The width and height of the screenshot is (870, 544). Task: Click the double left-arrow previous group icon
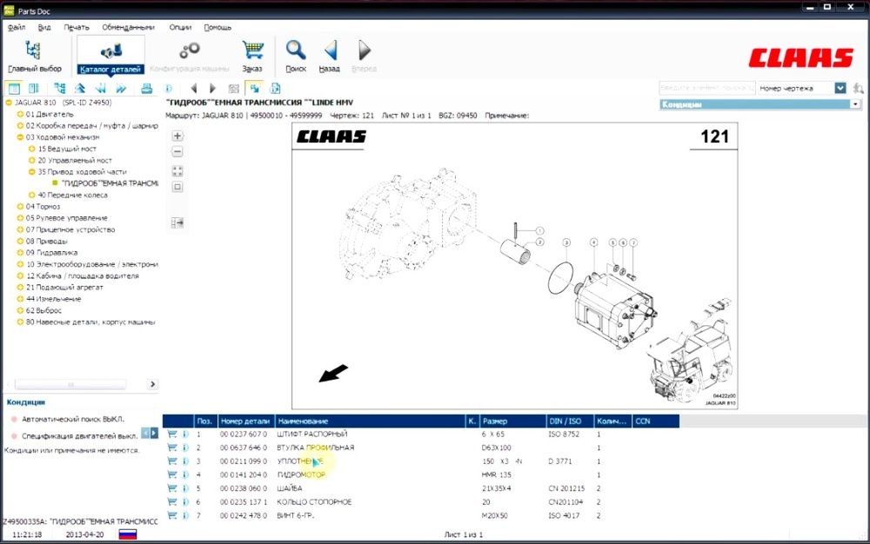(x=100, y=88)
